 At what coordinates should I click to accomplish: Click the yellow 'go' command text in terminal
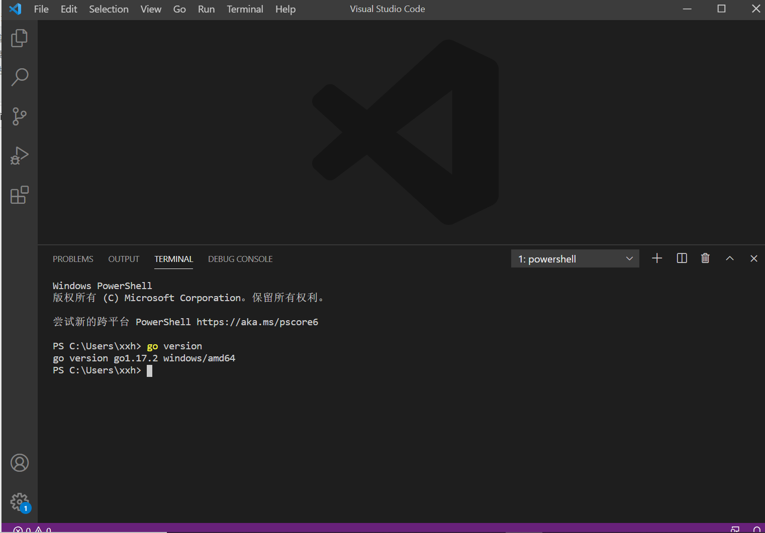(x=152, y=346)
